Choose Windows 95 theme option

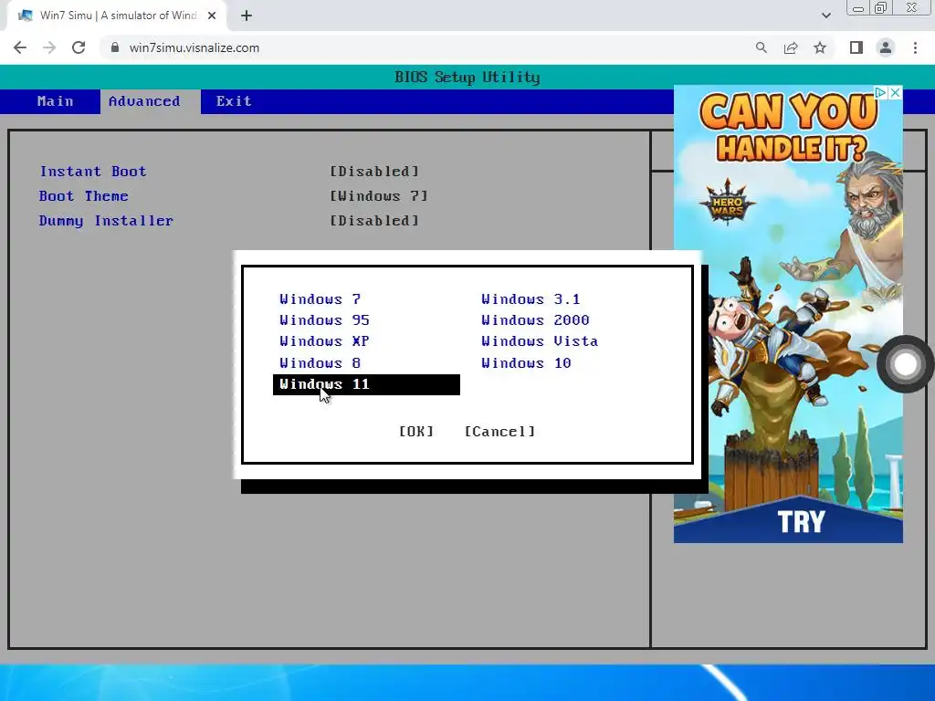(x=324, y=320)
